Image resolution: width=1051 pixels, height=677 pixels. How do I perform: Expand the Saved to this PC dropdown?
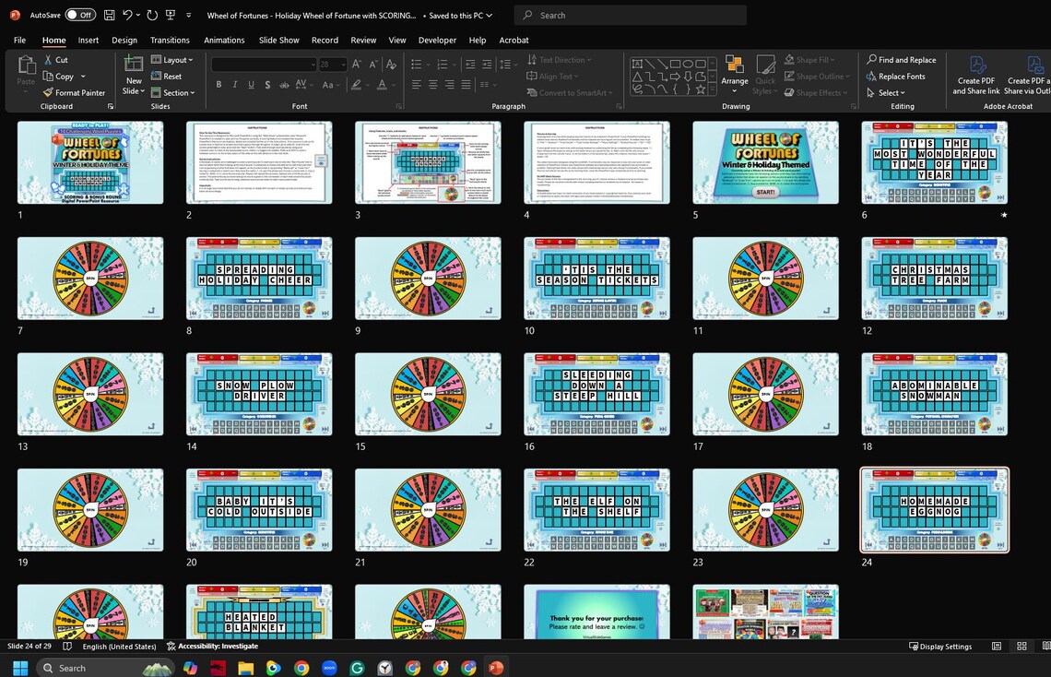[x=490, y=15]
